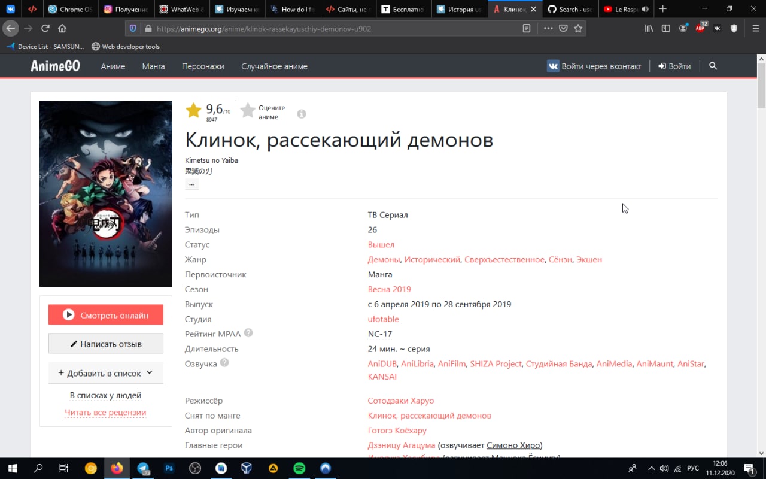
Task: Click 'Войти' login link
Action: coord(674,66)
